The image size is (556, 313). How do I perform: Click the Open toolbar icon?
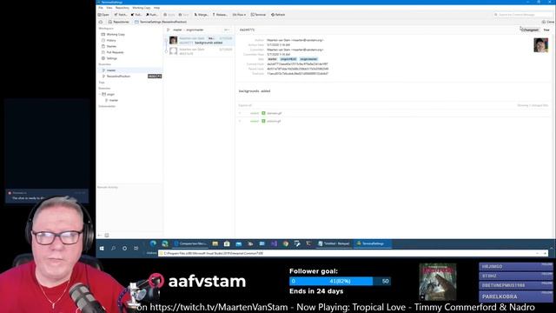(103, 15)
